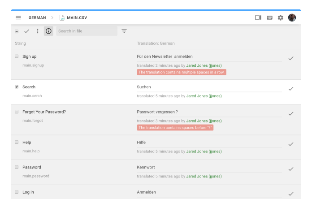Open keyboard shortcuts icon
The height and width of the screenshot is (199, 312).
pos(269,17)
